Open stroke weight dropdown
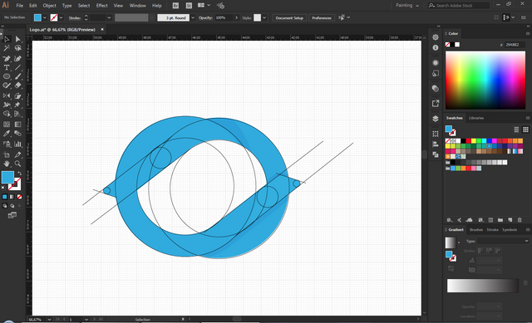The image size is (532, 323). coord(109,17)
